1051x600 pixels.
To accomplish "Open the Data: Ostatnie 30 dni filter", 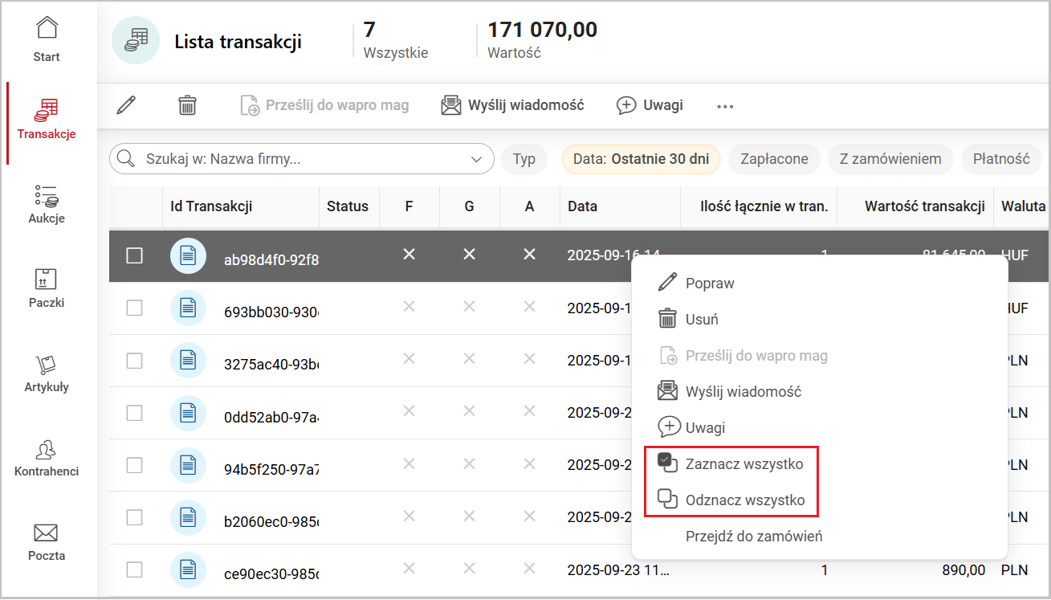I will coord(641,159).
